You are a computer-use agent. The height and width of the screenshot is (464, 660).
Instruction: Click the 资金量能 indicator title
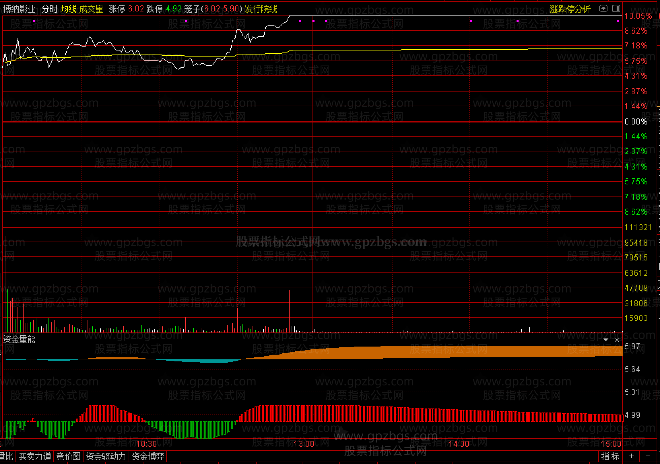tap(19, 340)
